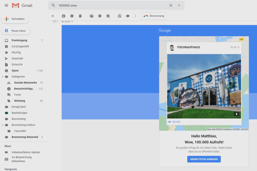Click the Fischkaufhaus profile avatar

coord(172,47)
